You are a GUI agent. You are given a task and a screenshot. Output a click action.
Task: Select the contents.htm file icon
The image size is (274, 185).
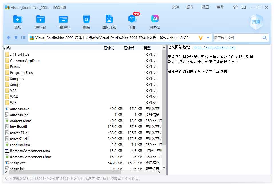point(7,121)
